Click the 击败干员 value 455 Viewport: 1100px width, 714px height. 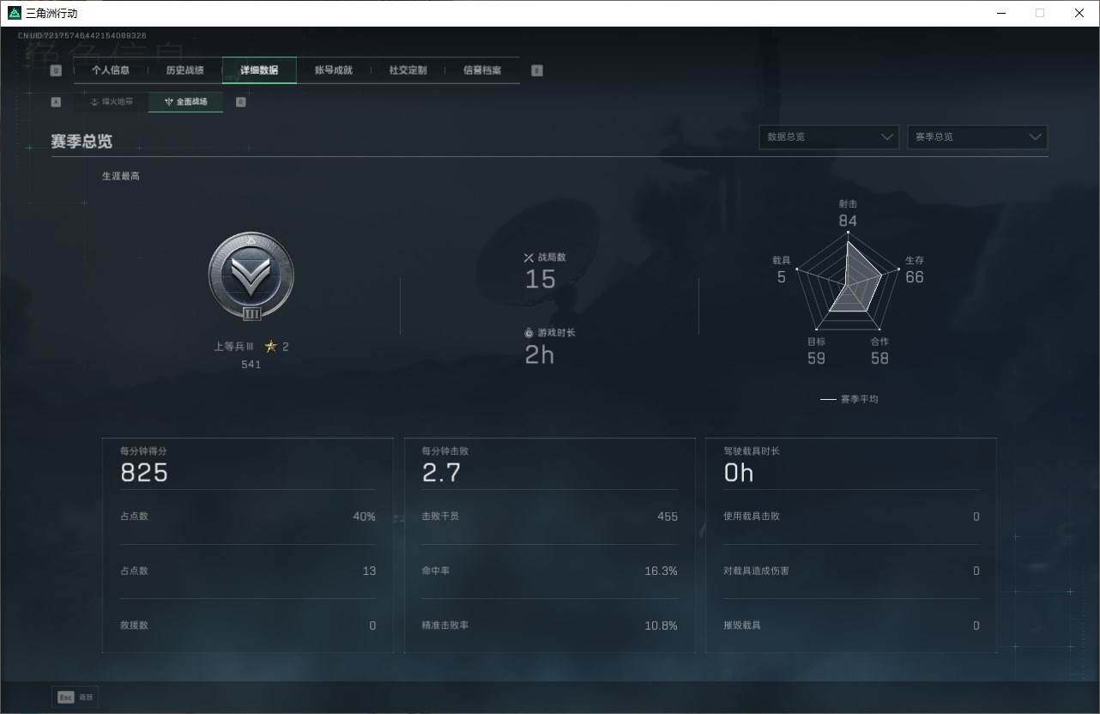[x=668, y=517]
